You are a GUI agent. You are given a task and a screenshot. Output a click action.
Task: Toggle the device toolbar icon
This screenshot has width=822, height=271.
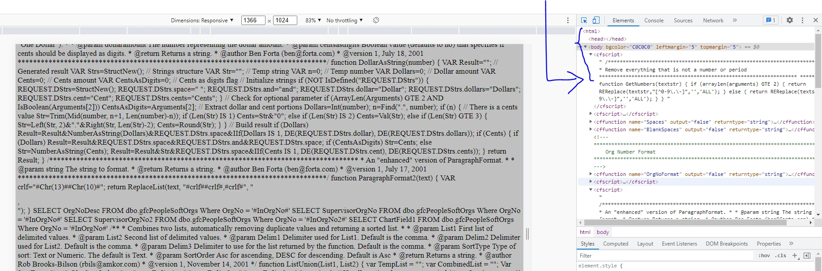click(596, 20)
